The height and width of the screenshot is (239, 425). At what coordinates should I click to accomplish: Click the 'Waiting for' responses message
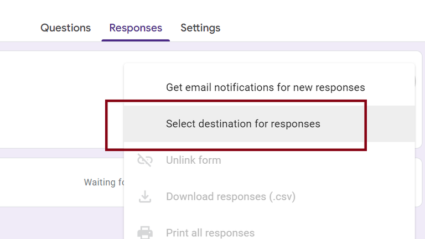tap(100, 182)
